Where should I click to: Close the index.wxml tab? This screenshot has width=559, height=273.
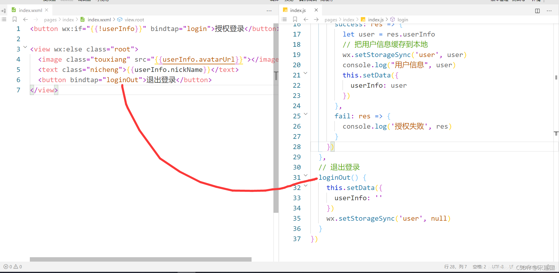coord(47,10)
